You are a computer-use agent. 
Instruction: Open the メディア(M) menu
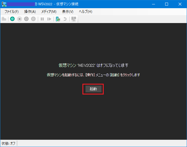49,12
